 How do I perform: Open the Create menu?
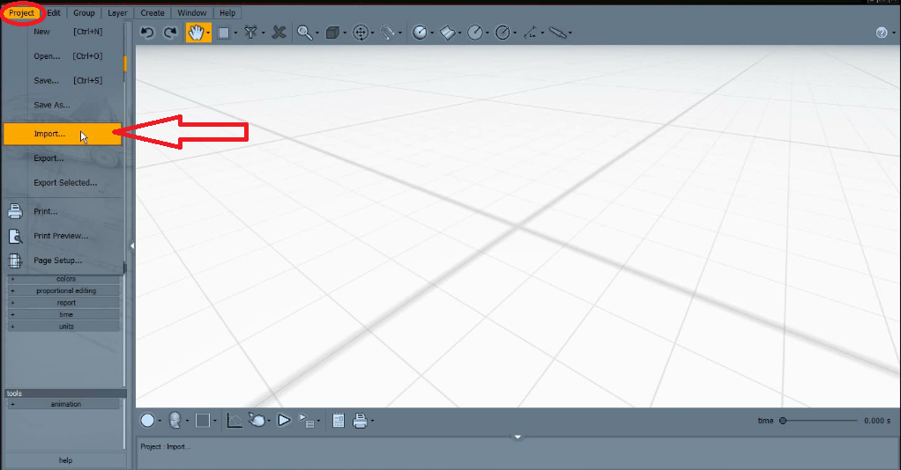point(153,12)
